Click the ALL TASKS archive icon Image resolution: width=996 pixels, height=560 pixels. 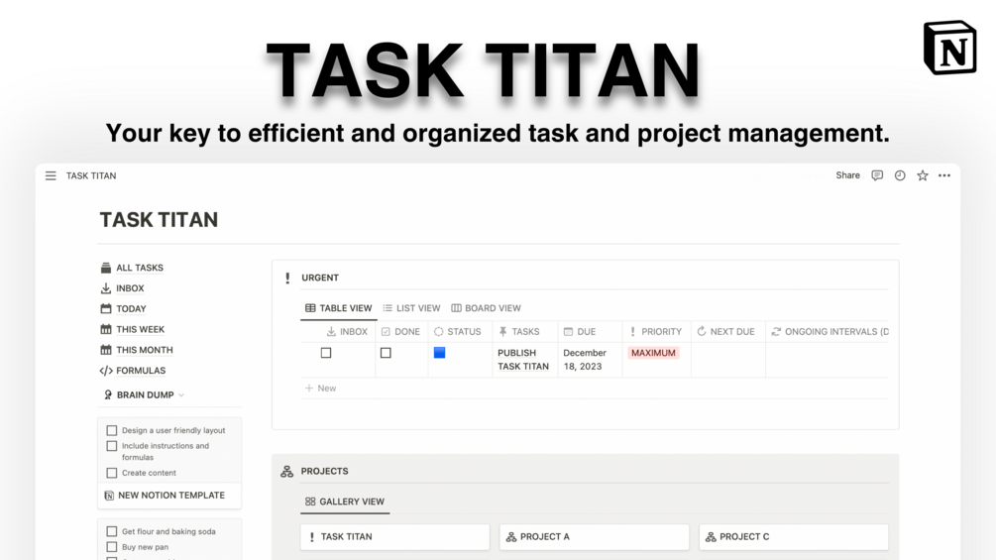(x=106, y=268)
